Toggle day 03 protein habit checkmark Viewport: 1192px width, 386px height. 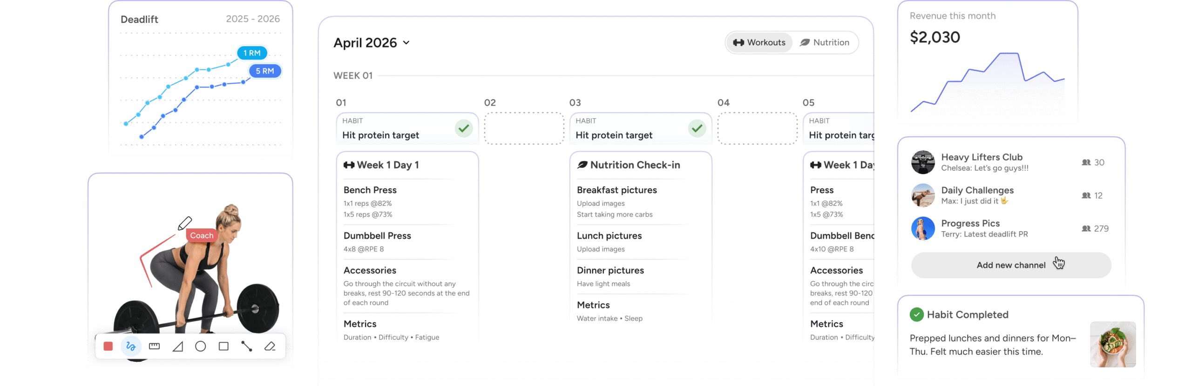[x=697, y=128]
